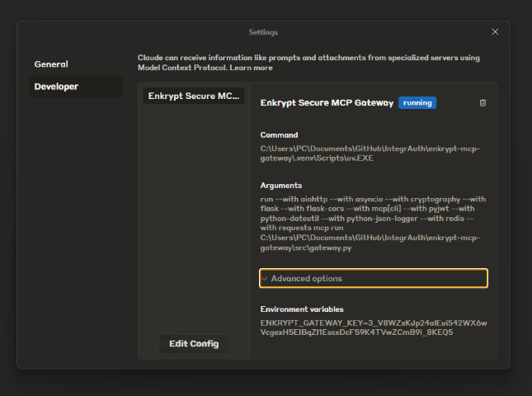Screen dimensions: 532x396
Task: Select the Developer settings tab
Action: pyautogui.click(x=76, y=87)
